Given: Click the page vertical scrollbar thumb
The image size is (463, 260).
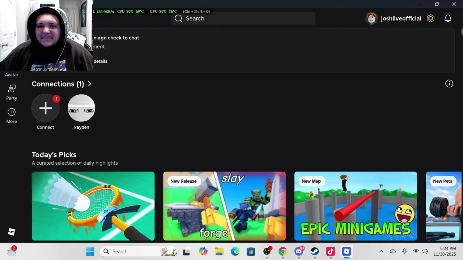Looking at the screenshot, I should pyautogui.click(x=462, y=32).
